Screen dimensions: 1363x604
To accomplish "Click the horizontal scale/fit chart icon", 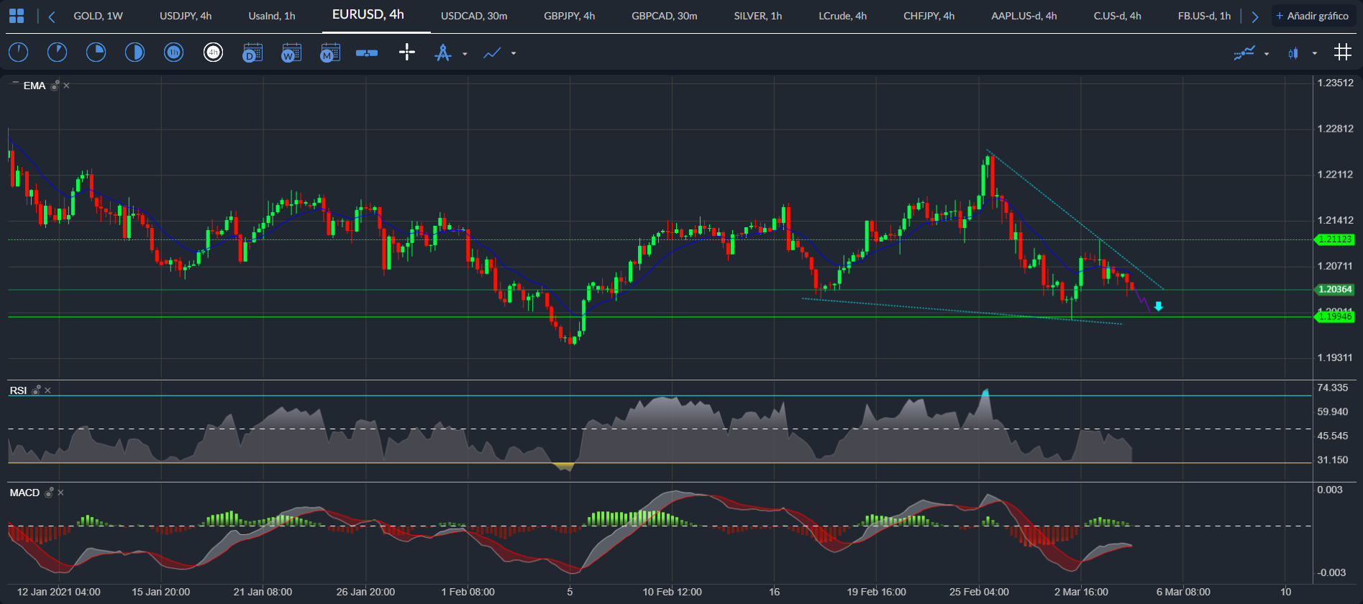I will [367, 52].
